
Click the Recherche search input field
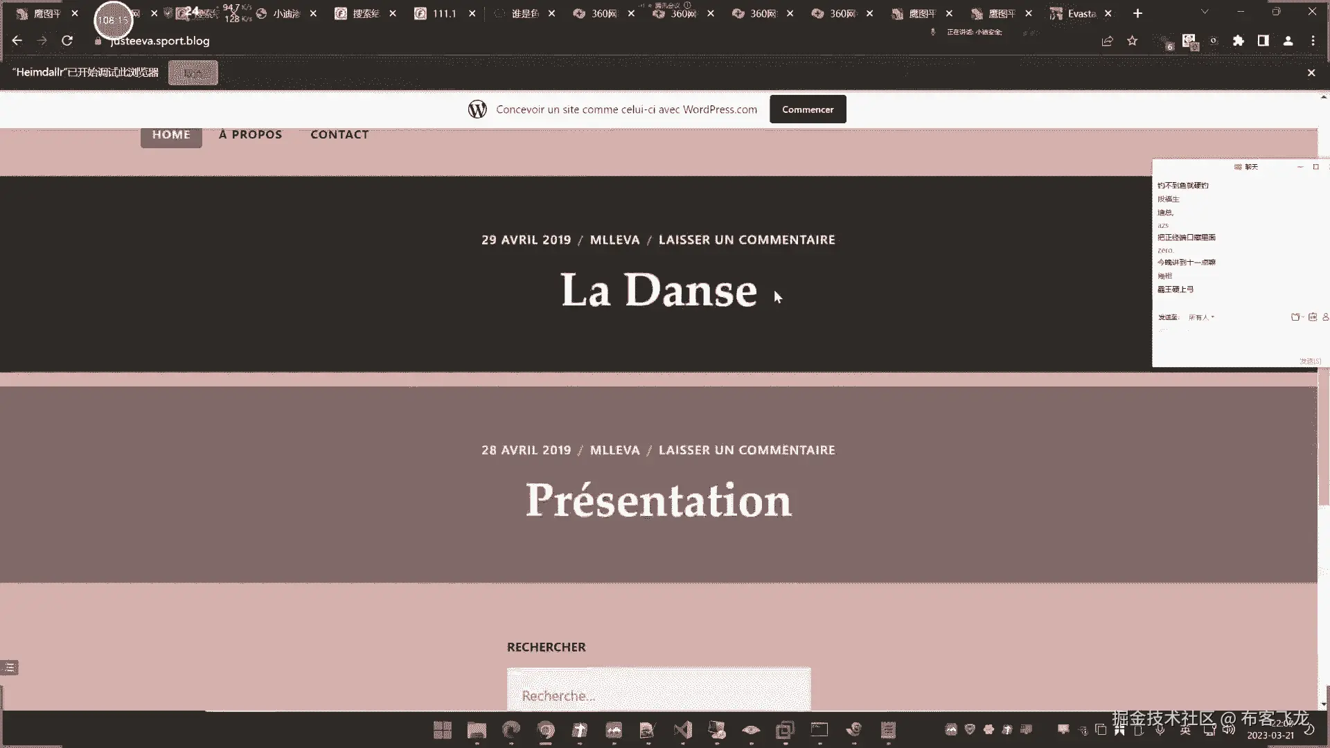coord(658,695)
